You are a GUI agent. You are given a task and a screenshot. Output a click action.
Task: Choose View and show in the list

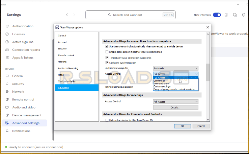tap(176, 84)
